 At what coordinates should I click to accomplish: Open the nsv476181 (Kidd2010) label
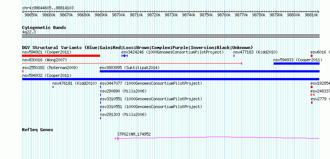(x=75, y=83)
